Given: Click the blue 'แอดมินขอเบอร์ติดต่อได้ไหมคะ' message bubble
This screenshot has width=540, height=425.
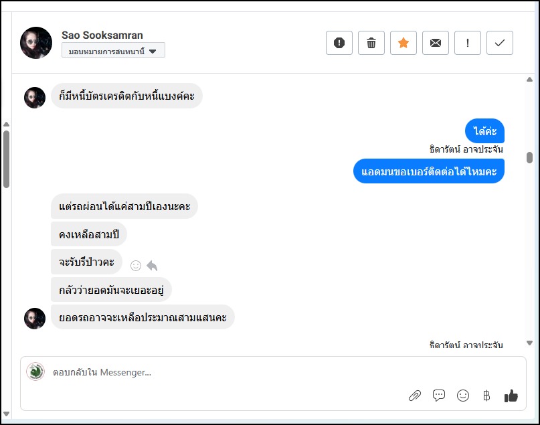Looking at the screenshot, I should point(429,171).
